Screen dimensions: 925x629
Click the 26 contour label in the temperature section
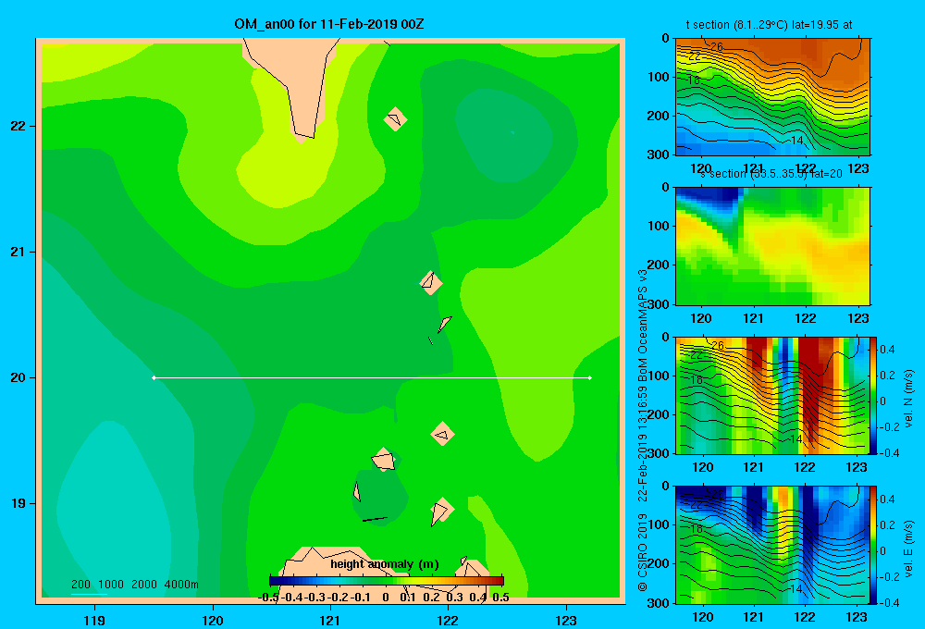(x=716, y=46)
